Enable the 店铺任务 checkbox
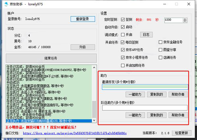 [x=160, y=58]
